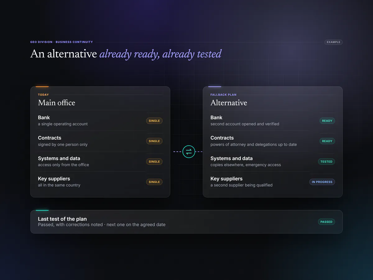The image size is (373, 280).
Task: Click "Key suppliers" in the Alternative card
Action: tap(226, 179)
